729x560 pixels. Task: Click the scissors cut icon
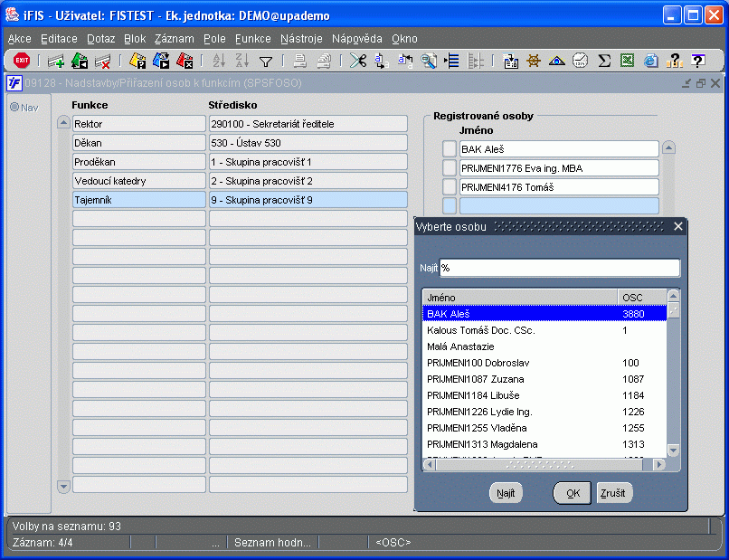point(358,61)
